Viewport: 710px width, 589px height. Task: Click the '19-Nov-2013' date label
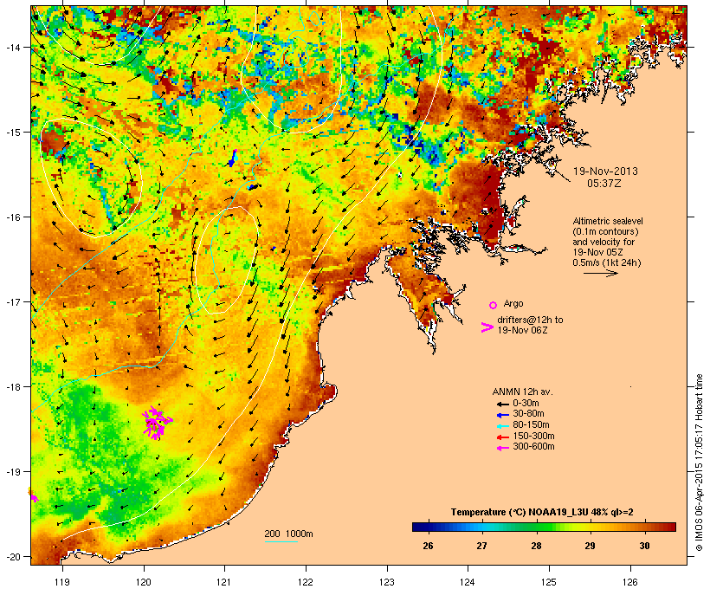coord(605,172)
